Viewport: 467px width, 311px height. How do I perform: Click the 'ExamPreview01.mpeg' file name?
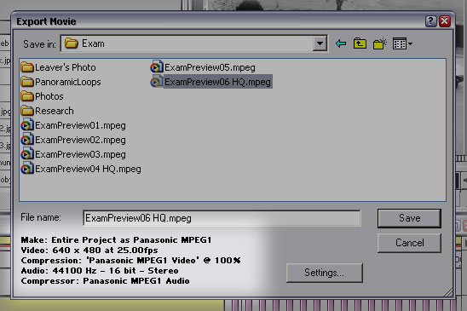(80, 126)
